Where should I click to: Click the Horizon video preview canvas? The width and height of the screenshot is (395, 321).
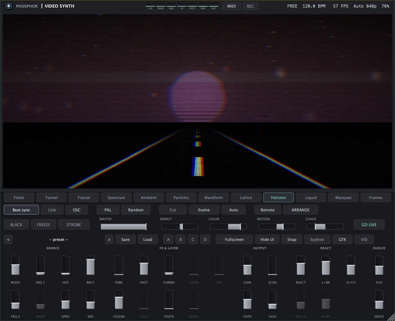197,101
